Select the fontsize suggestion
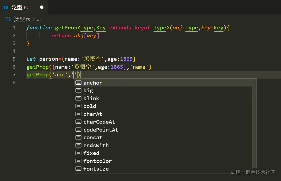 pyautogui.click(x=163, y=169)
